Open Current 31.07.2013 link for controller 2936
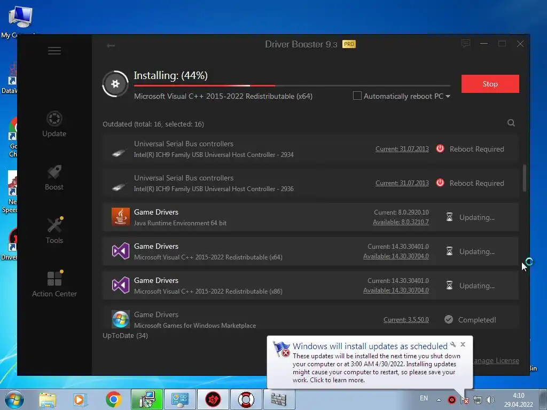 coord(402,183)
